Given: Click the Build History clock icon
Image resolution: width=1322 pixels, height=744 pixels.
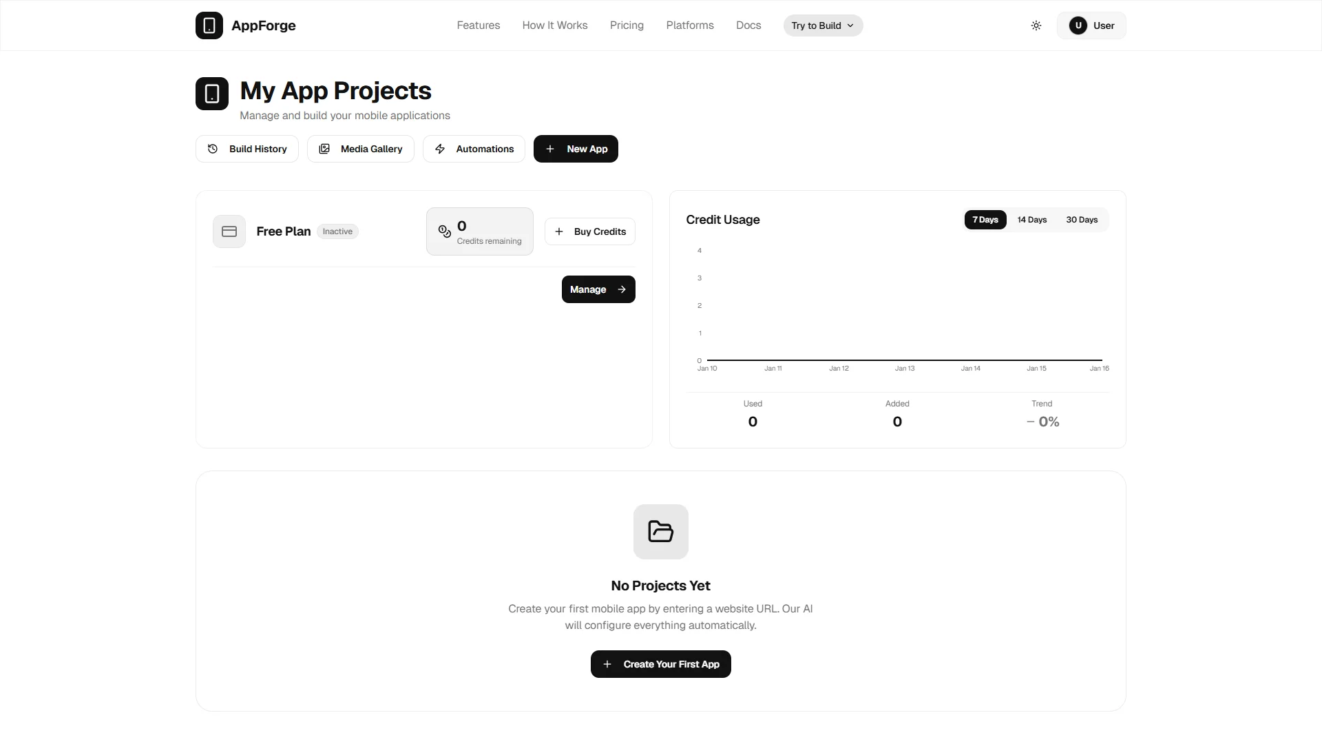Looking at the screenshot, I should click(213, 149).
